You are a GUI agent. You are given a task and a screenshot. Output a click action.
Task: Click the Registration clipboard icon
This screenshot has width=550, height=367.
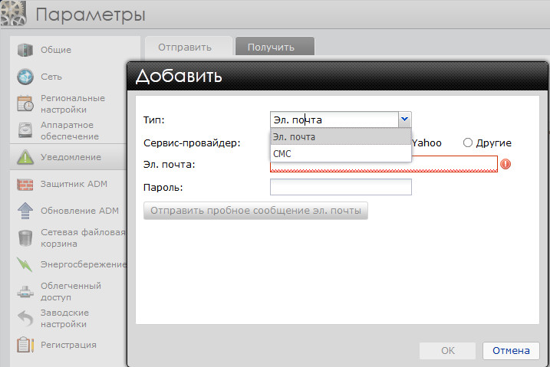[25, 345]
